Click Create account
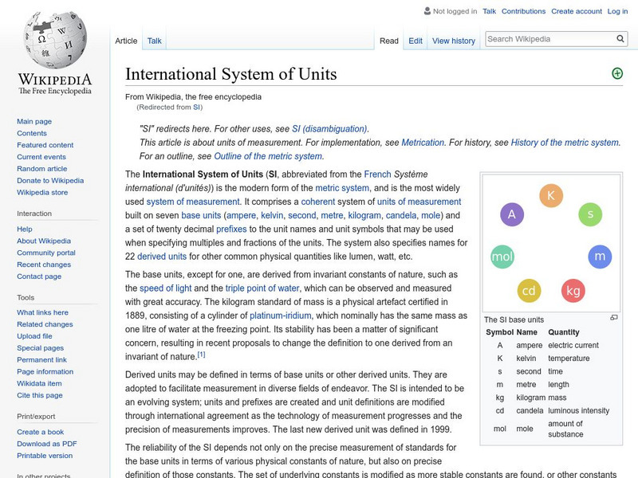The width and height of the screenshot is (638, 478). pos(577,11)
